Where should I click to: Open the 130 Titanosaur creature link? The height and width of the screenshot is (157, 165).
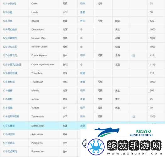coord(9,82)
